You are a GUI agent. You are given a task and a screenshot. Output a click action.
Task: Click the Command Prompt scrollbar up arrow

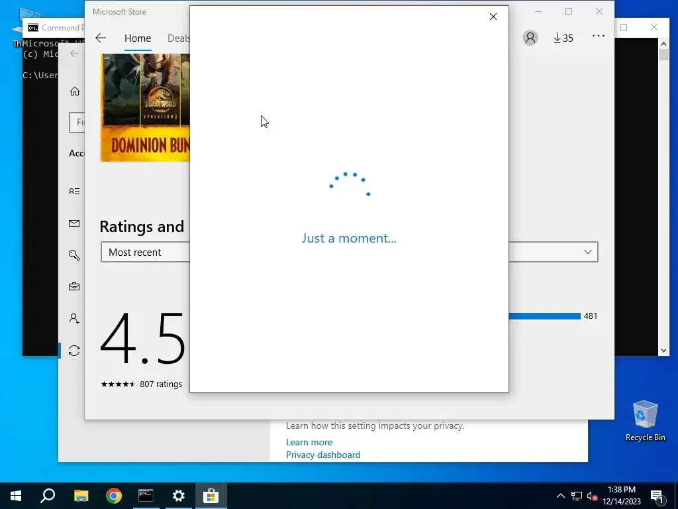(663, 43)
